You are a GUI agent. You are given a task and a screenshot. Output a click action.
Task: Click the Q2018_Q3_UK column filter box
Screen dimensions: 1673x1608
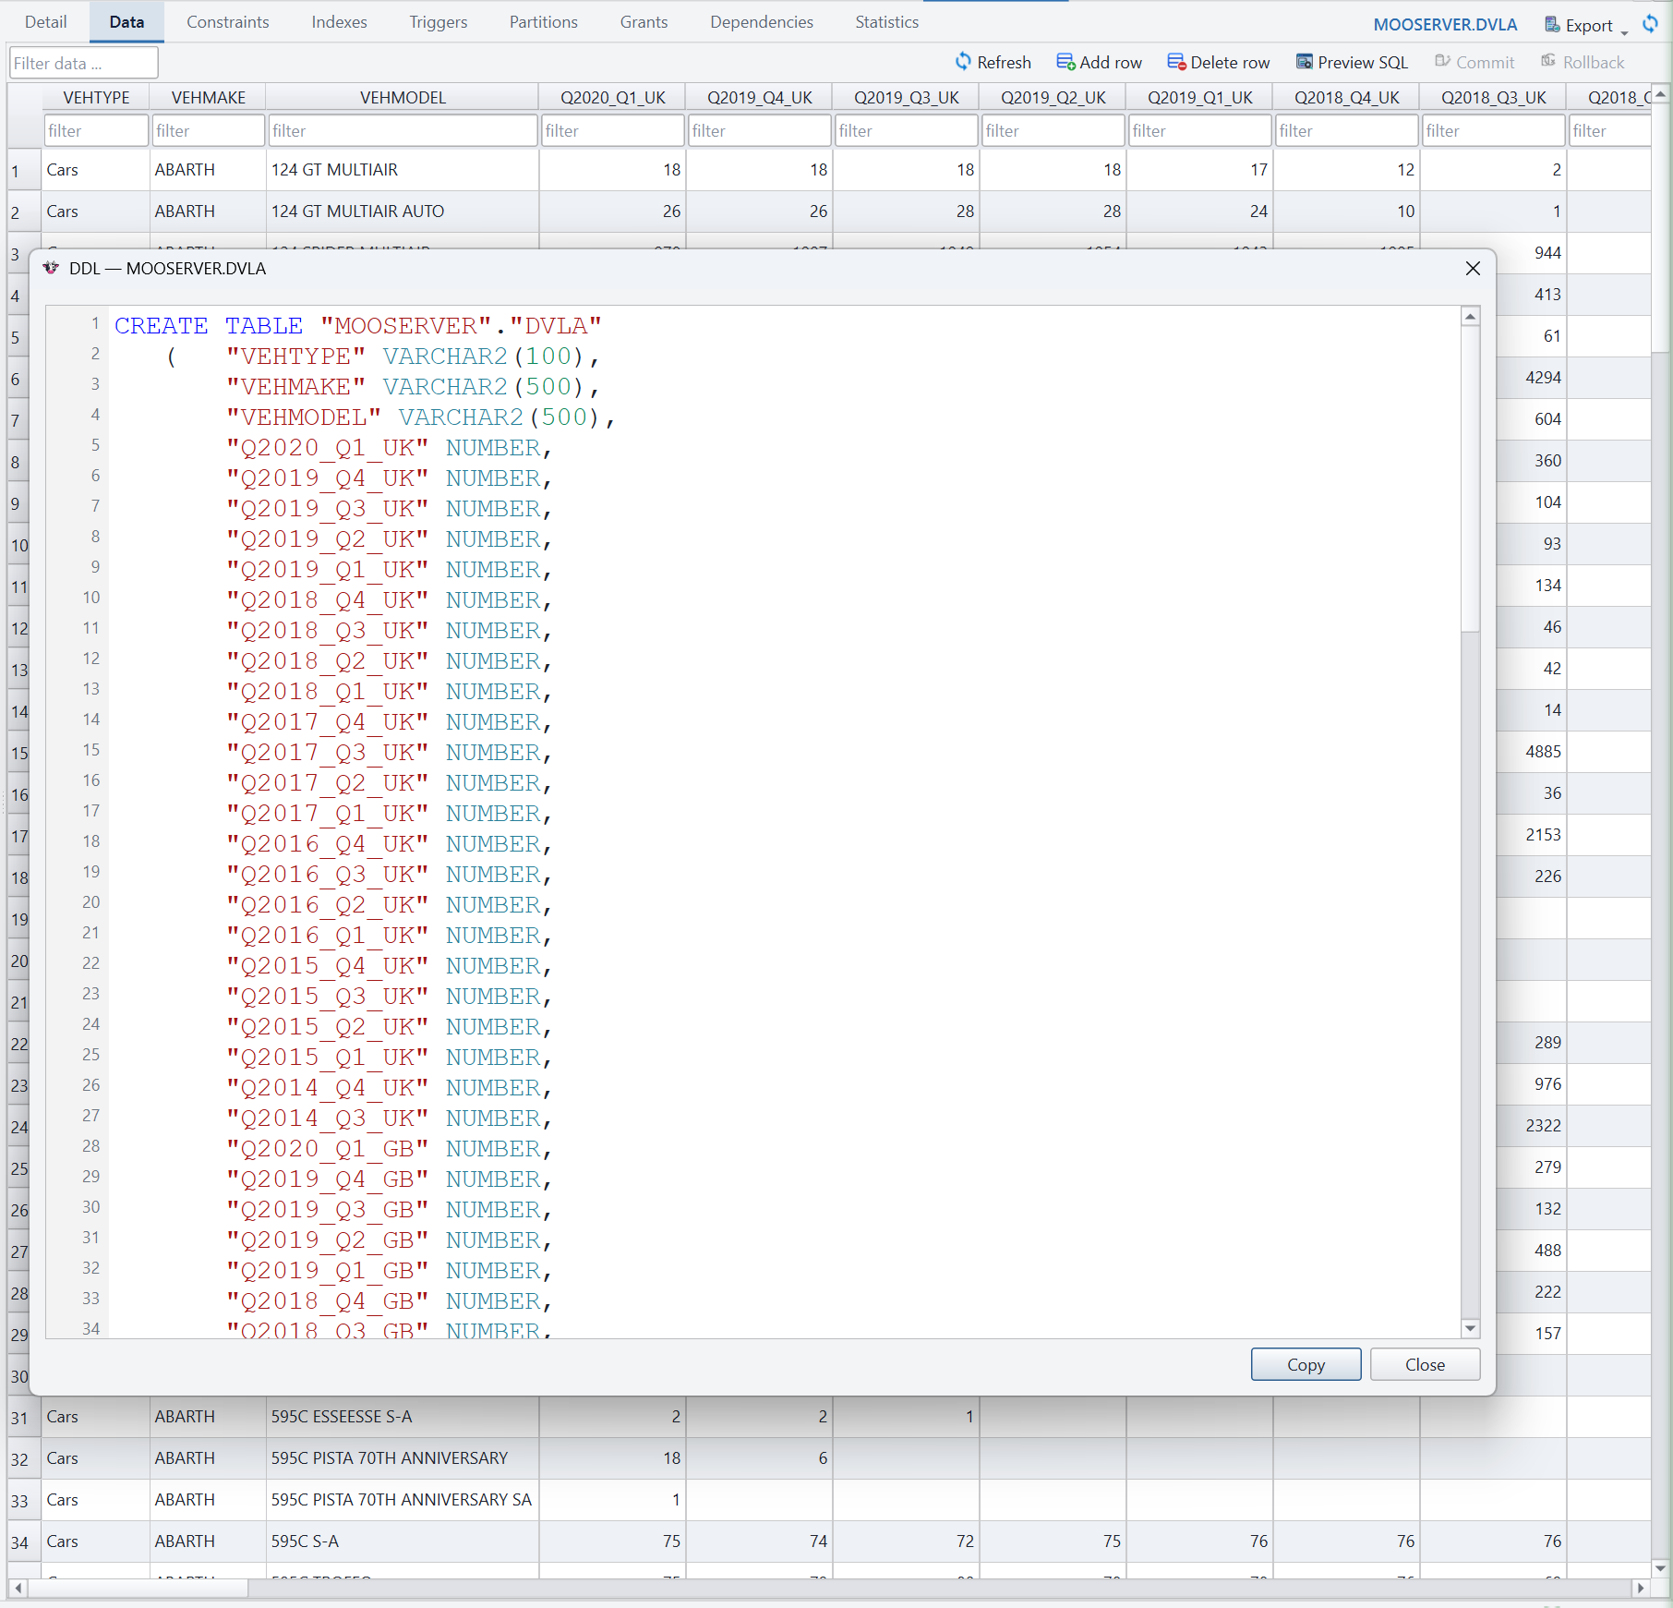(1493, 130)
